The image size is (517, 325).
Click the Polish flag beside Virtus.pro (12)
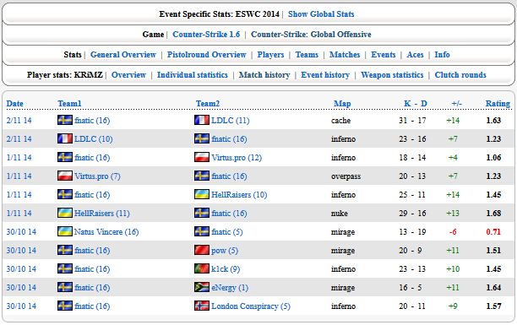pyautogui.click(x=202, y=157)
